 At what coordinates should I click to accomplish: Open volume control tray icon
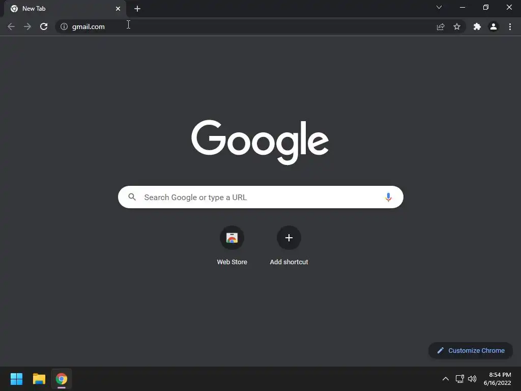[472, 379]
